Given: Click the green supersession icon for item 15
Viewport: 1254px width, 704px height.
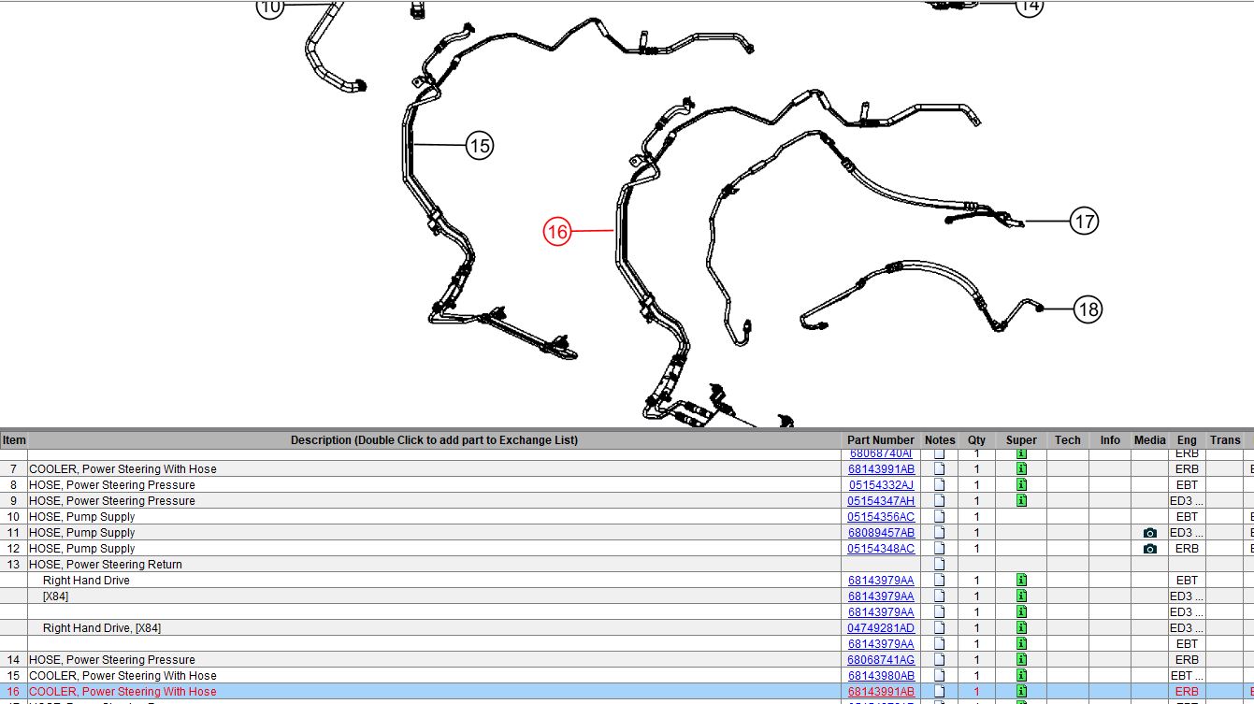Looking at the screenshot, I should (x=1021, y=676).
